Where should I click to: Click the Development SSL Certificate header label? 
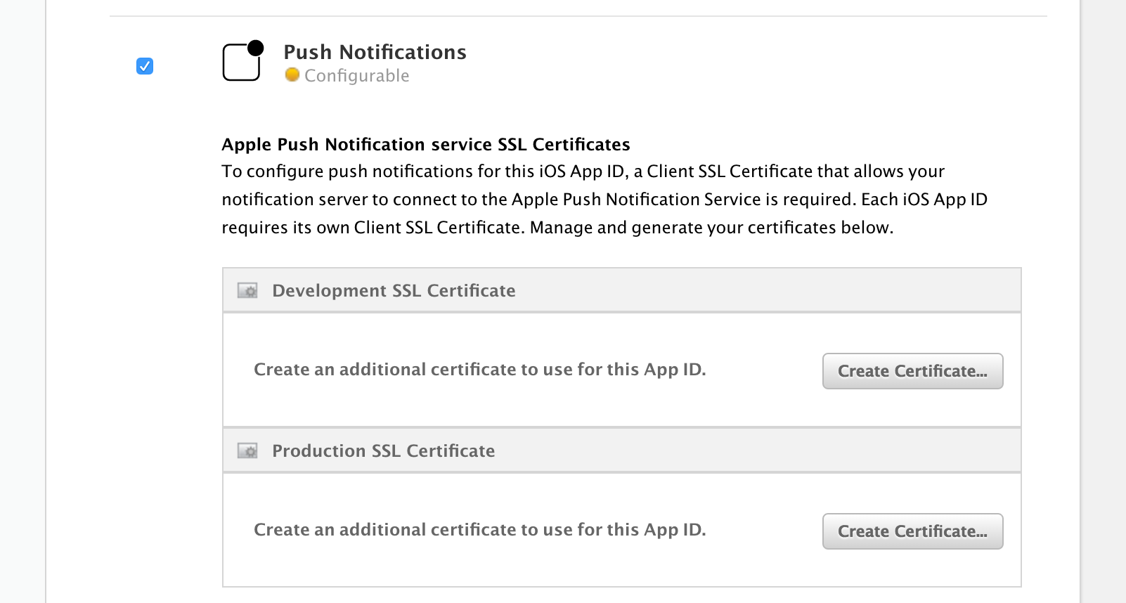(x=394, y=290)
